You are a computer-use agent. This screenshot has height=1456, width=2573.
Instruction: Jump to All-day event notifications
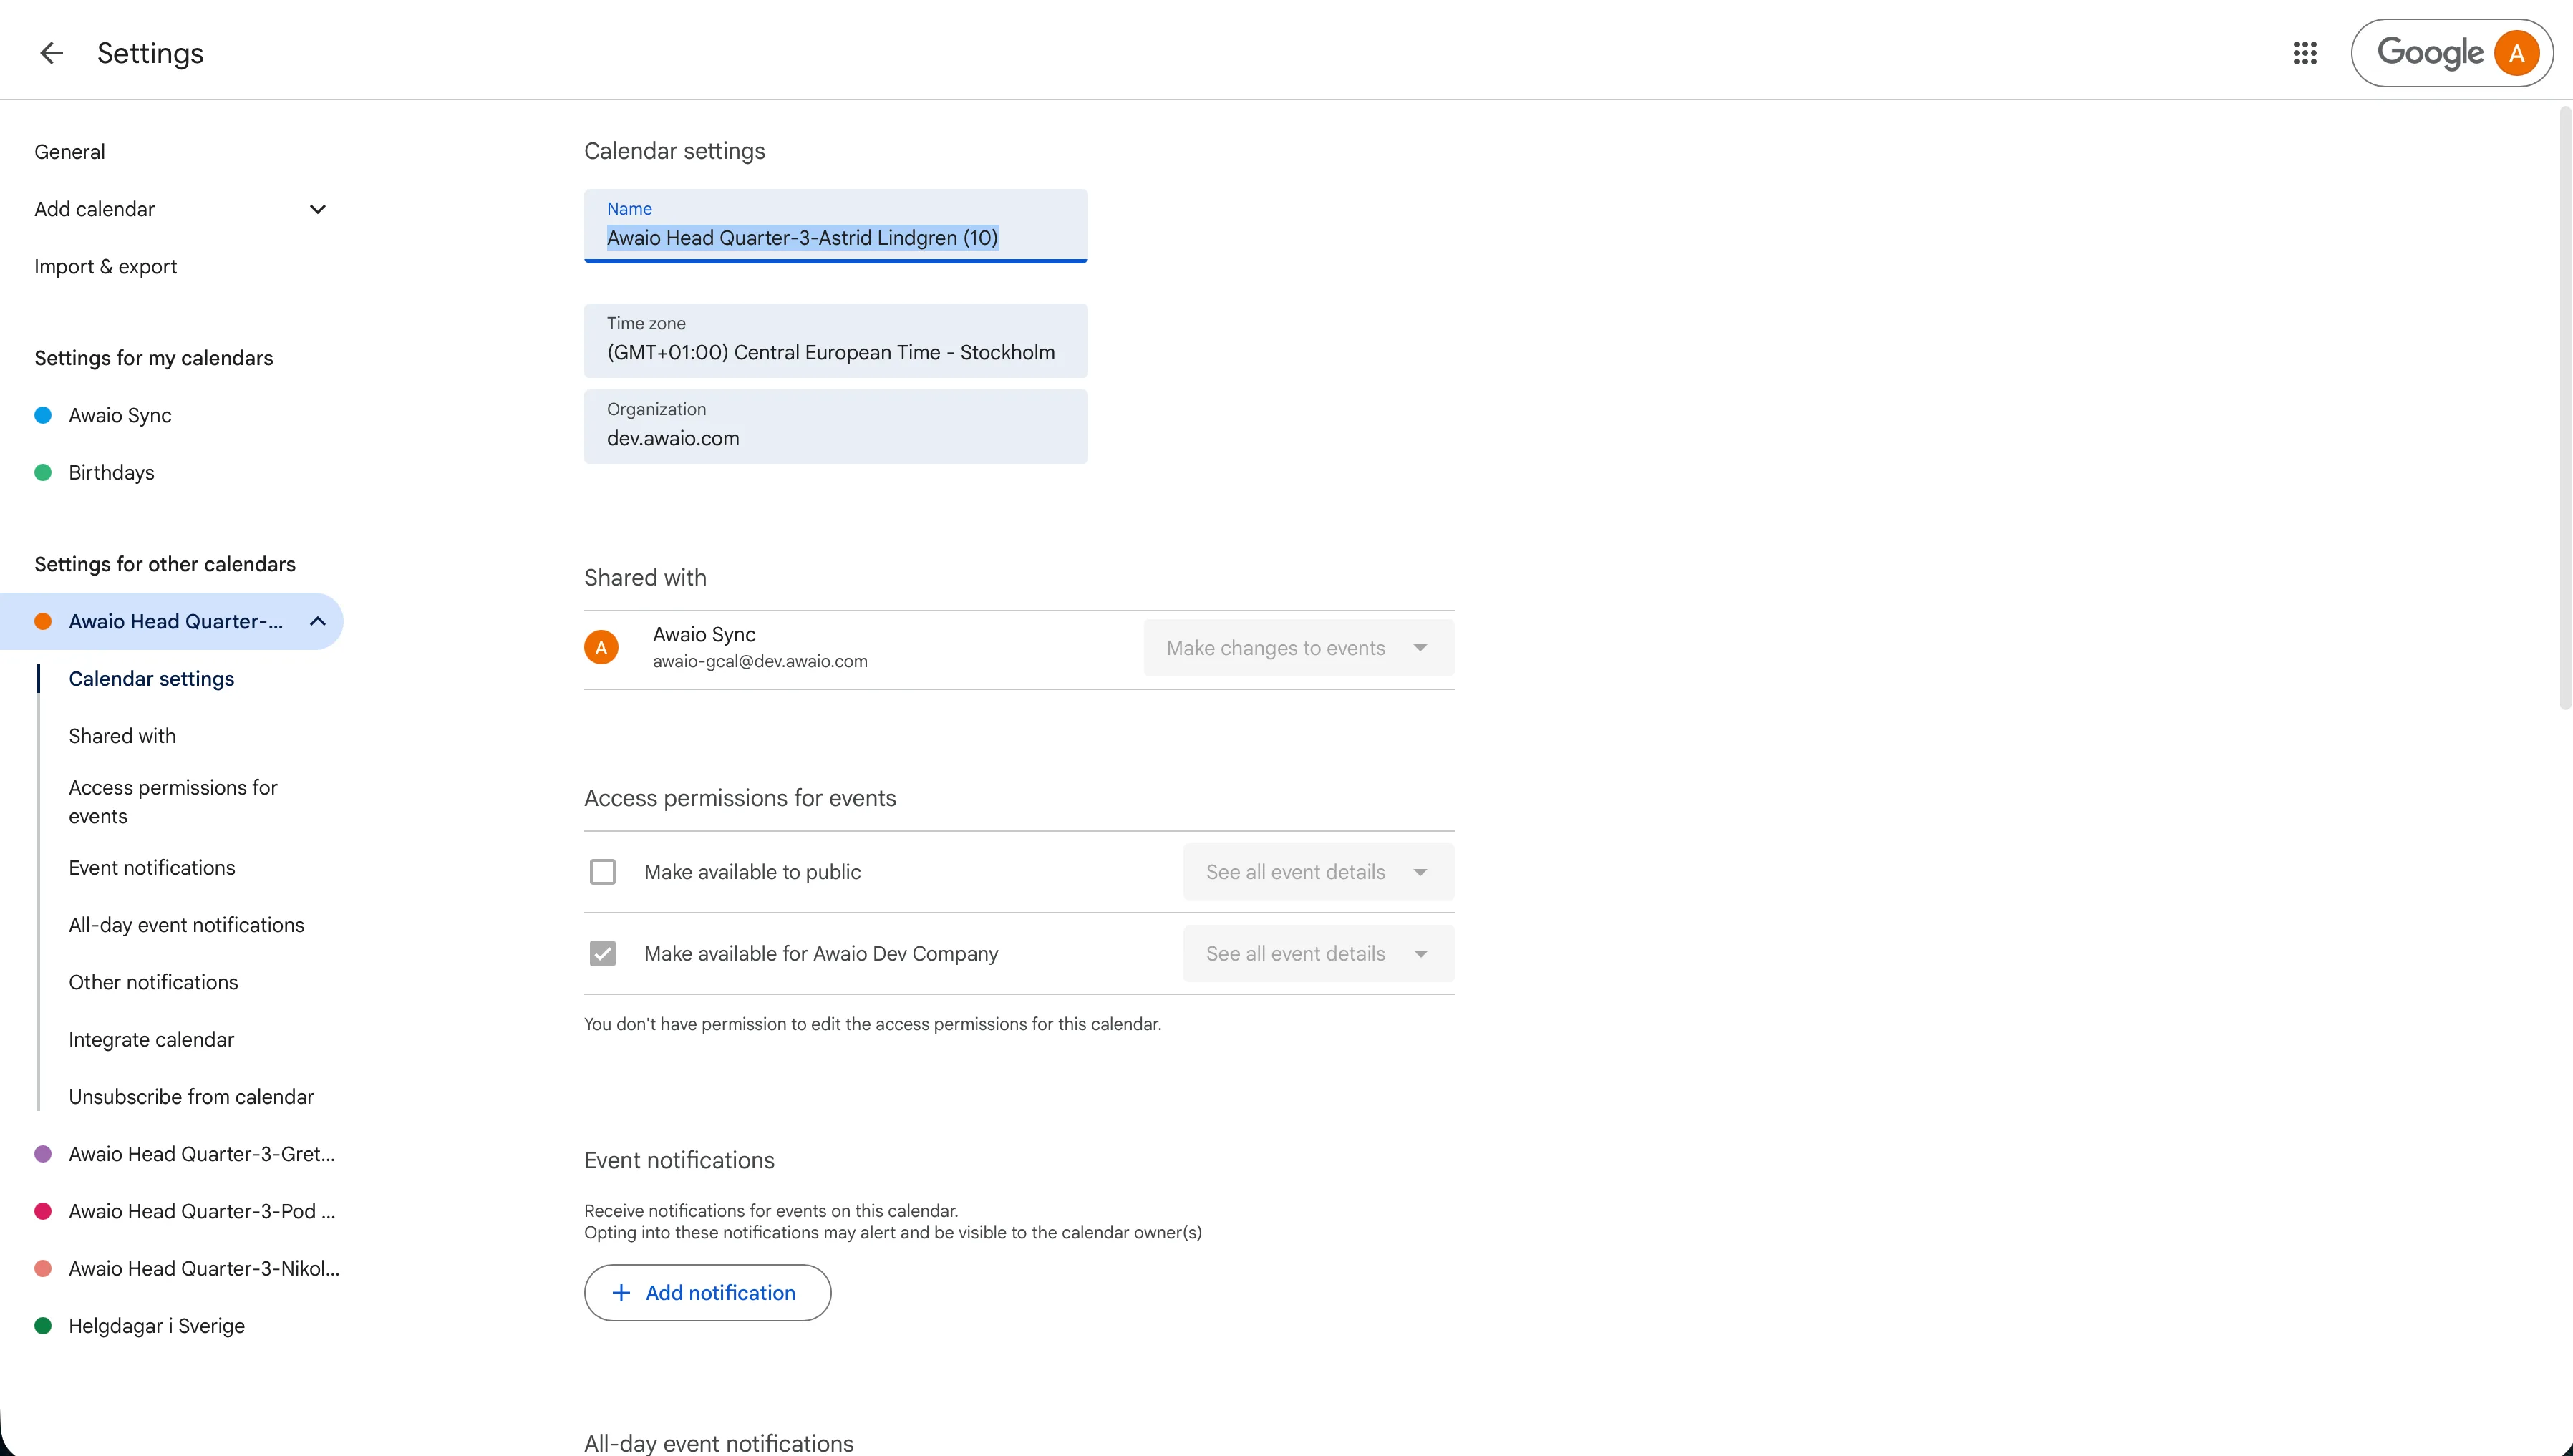[186, 925]
